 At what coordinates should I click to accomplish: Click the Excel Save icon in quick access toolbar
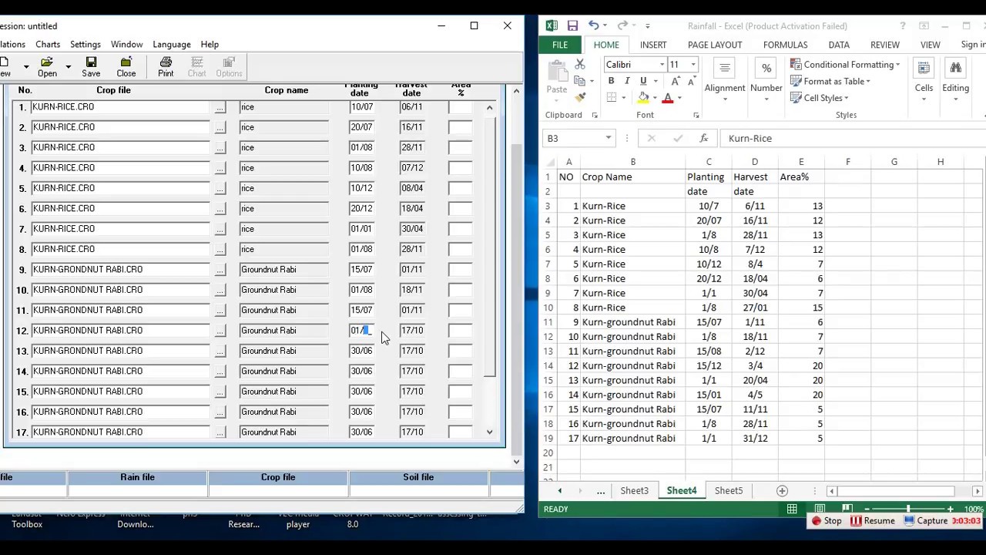572,25
